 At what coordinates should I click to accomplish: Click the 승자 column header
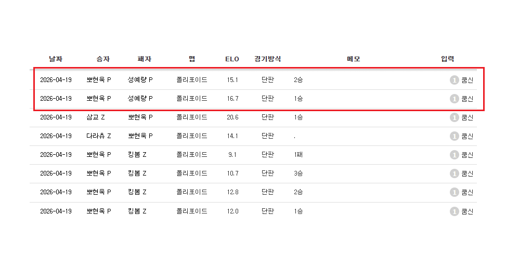103,59
